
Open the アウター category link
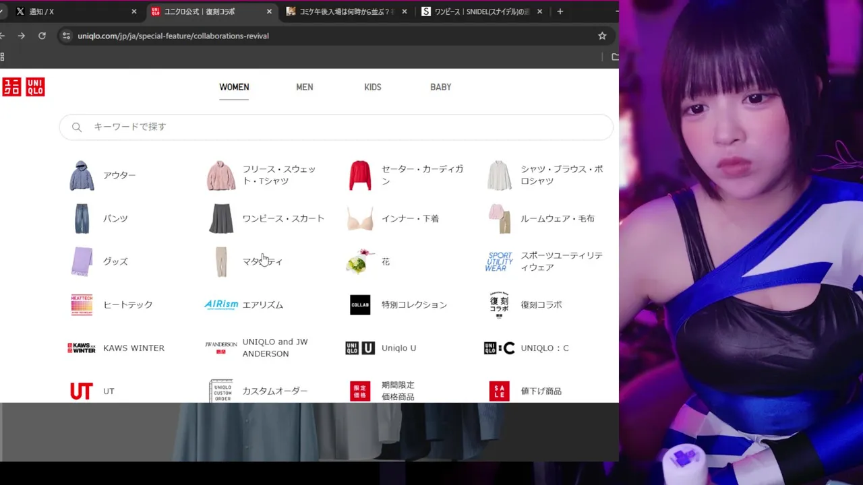coord(119,175)
